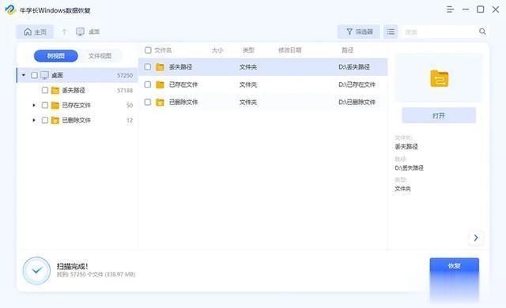Check 丢失路径 checkbox in tree
506x308 pixels.
tap(45, 90)
